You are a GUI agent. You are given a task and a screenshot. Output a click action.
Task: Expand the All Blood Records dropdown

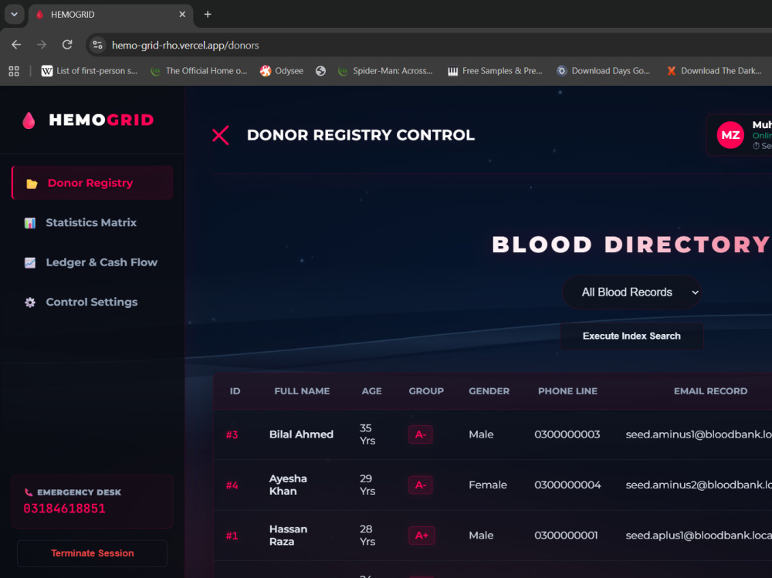coord(631,292)
